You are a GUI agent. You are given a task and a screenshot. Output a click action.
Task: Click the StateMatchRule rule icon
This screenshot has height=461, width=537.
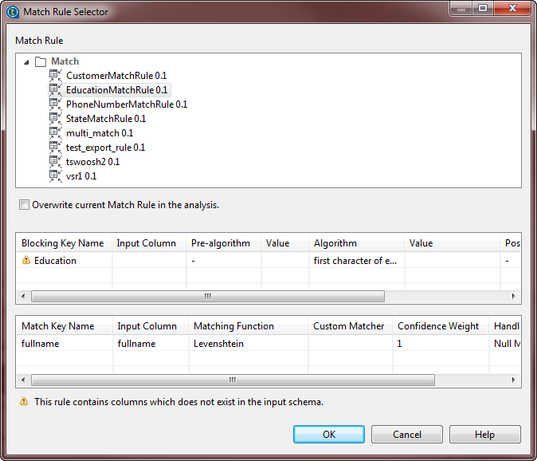56,119
